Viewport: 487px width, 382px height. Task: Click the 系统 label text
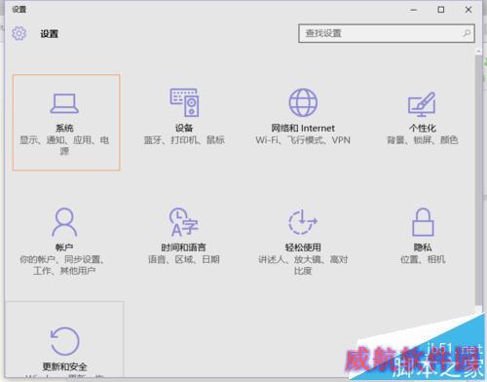64,128
